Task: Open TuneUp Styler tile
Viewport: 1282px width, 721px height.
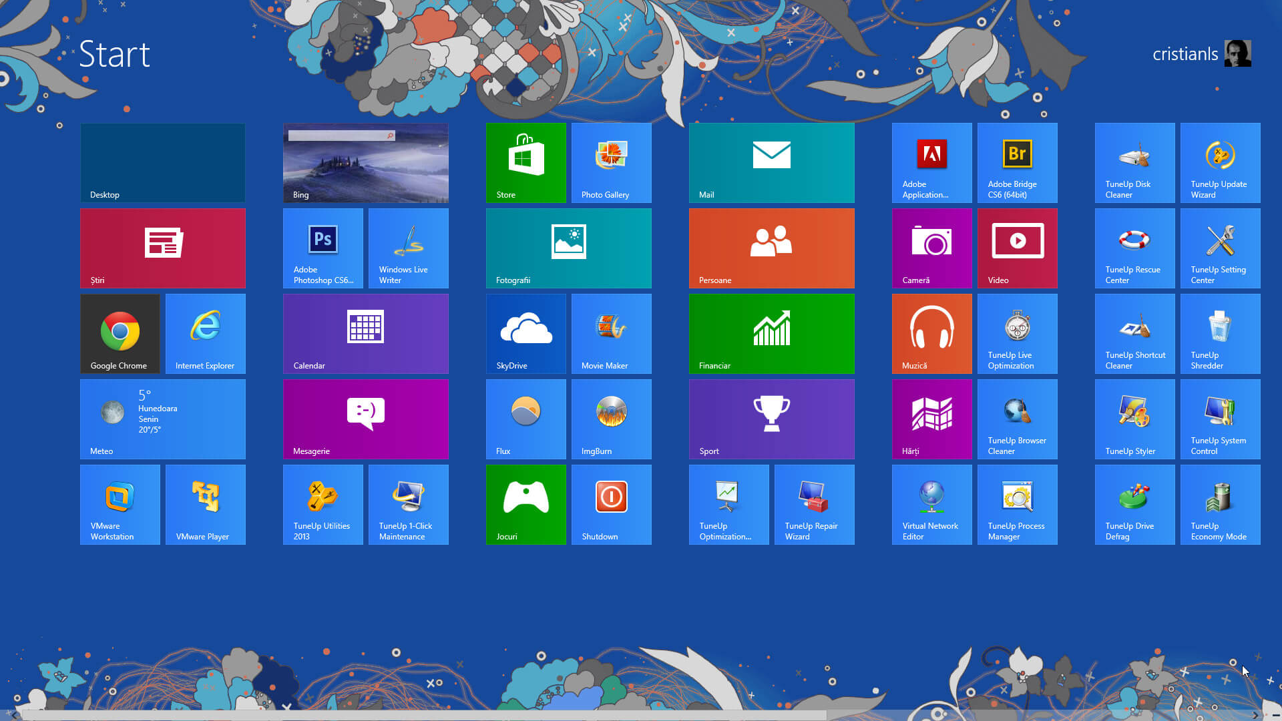Action: pyautogui.click(x=1134, y=419)
